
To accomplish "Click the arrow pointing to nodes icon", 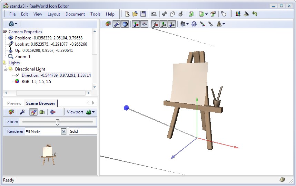I will pos(210,24).
